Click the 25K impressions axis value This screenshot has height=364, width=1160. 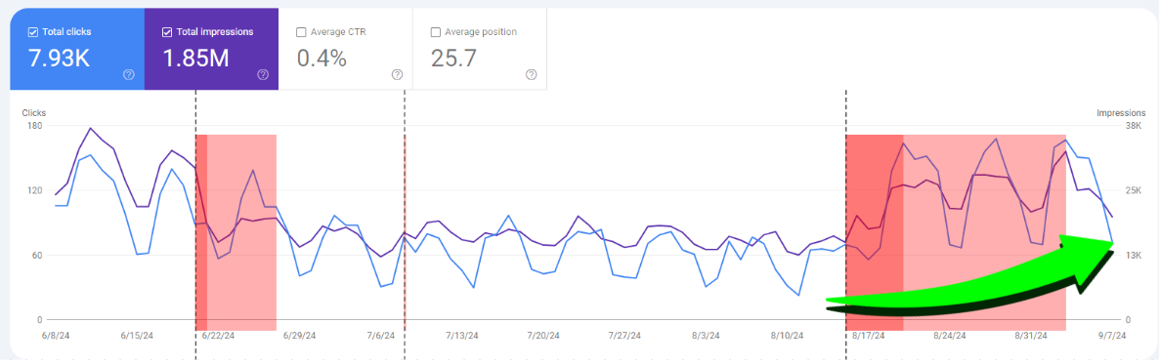[x=1133, y=190]
